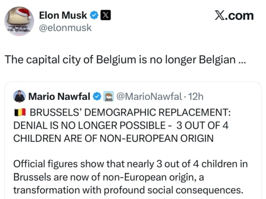This screenshot has height=199, width=266.
Task: Click Mario Nawfal's small profile picture
Action: [19, 96]
